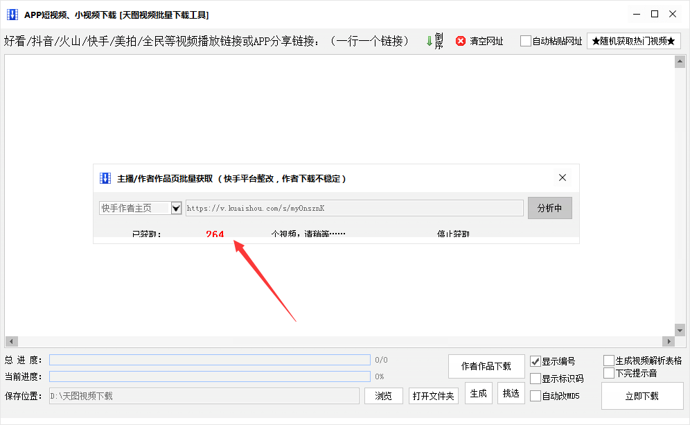Click the horizontal scrollbar right arrow
The width and height of the screenshot is (690, 425).
click(x=669, y=341)
